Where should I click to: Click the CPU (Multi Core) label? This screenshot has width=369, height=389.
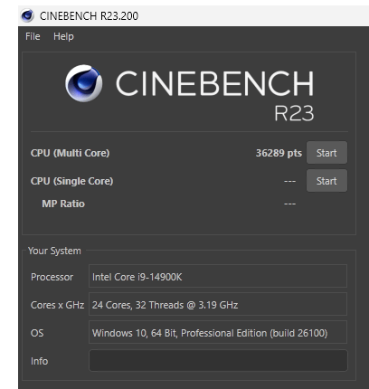[70, 153]
